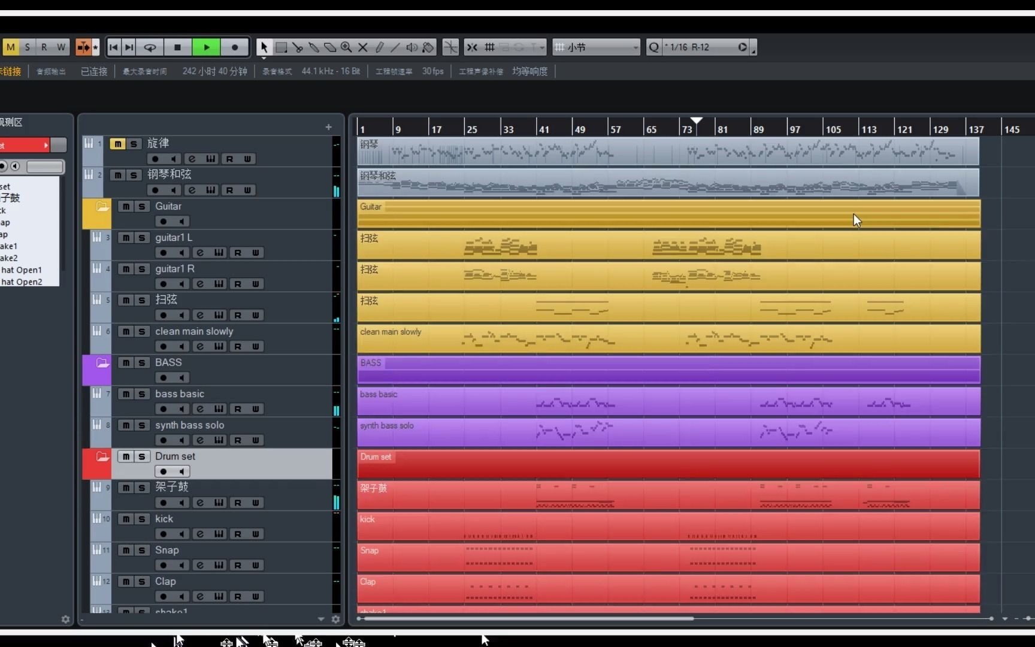Go to previous marker transport button

[x=114, y=47]
